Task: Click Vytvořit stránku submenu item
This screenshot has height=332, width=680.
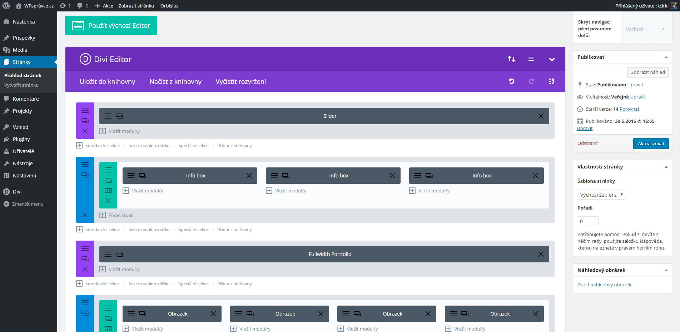Action: [21, 85]
